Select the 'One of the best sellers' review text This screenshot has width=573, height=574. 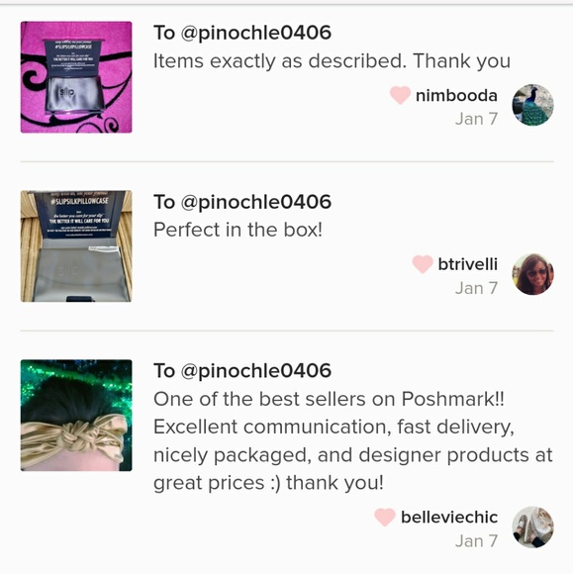[x=353, y=441]
